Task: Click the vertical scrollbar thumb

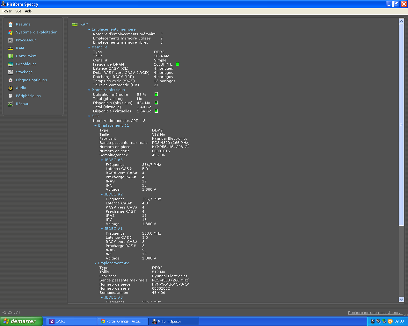Action: (401, 125)
